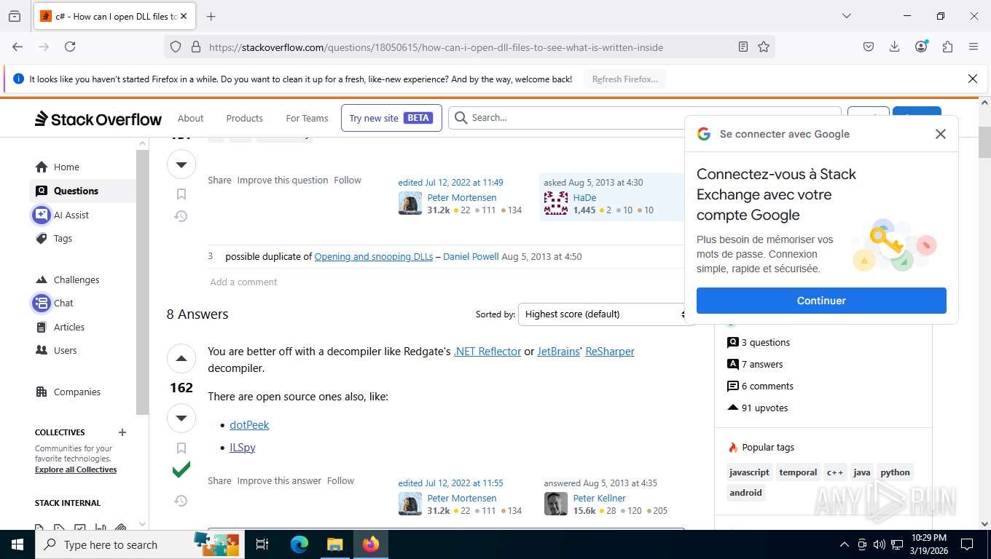Open Firefox account icon
The height and width of the screenshot is (559, 991).
pyautogui.click(x=921, y=47)
